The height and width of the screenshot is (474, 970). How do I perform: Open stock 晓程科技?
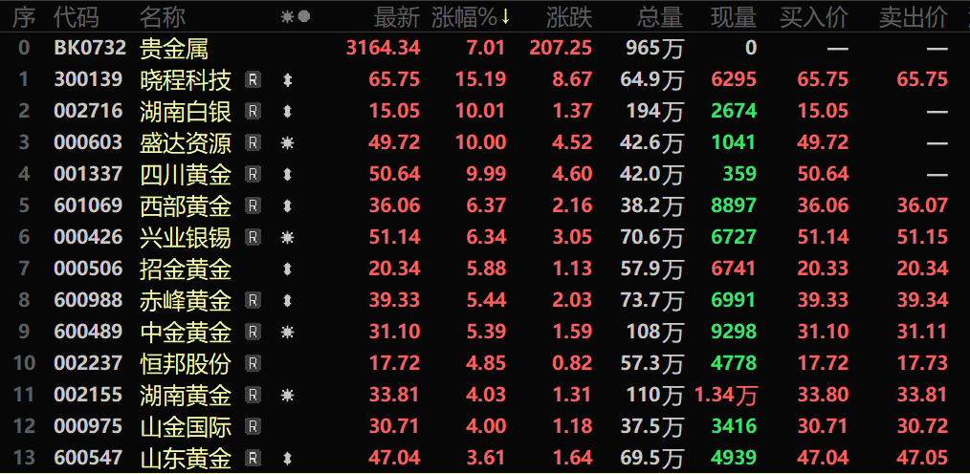pyautogui.click(x=186, y=79)
